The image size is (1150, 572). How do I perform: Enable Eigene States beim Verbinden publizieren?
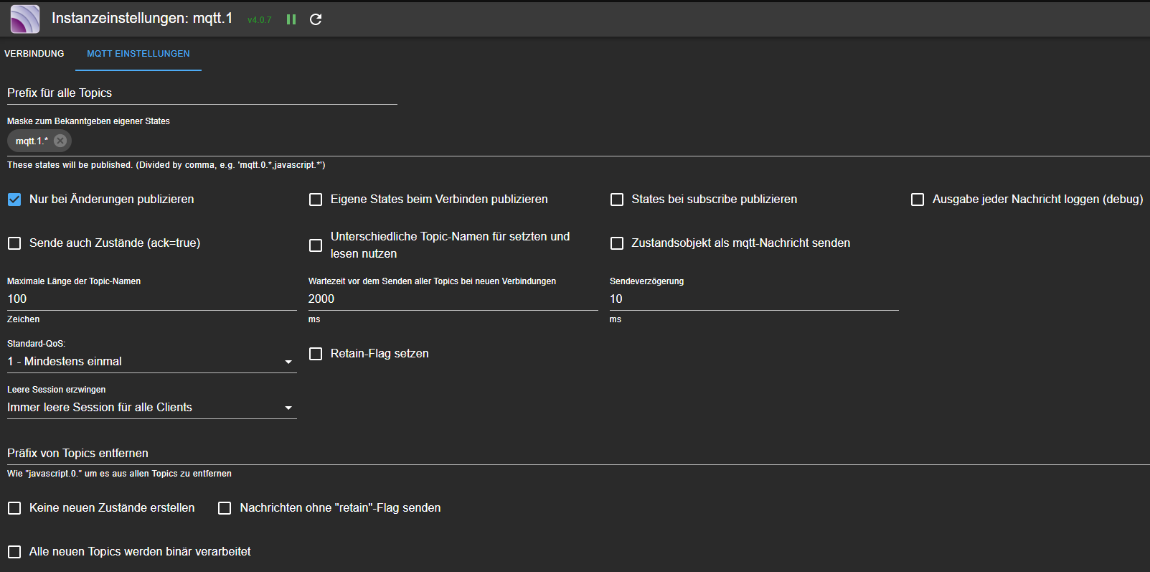[x=316, y=200]
